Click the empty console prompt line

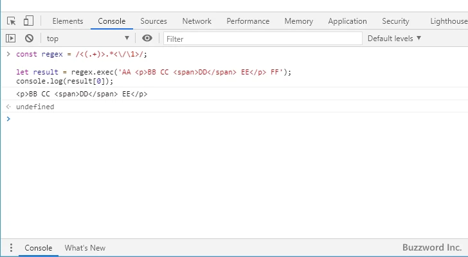193,119
